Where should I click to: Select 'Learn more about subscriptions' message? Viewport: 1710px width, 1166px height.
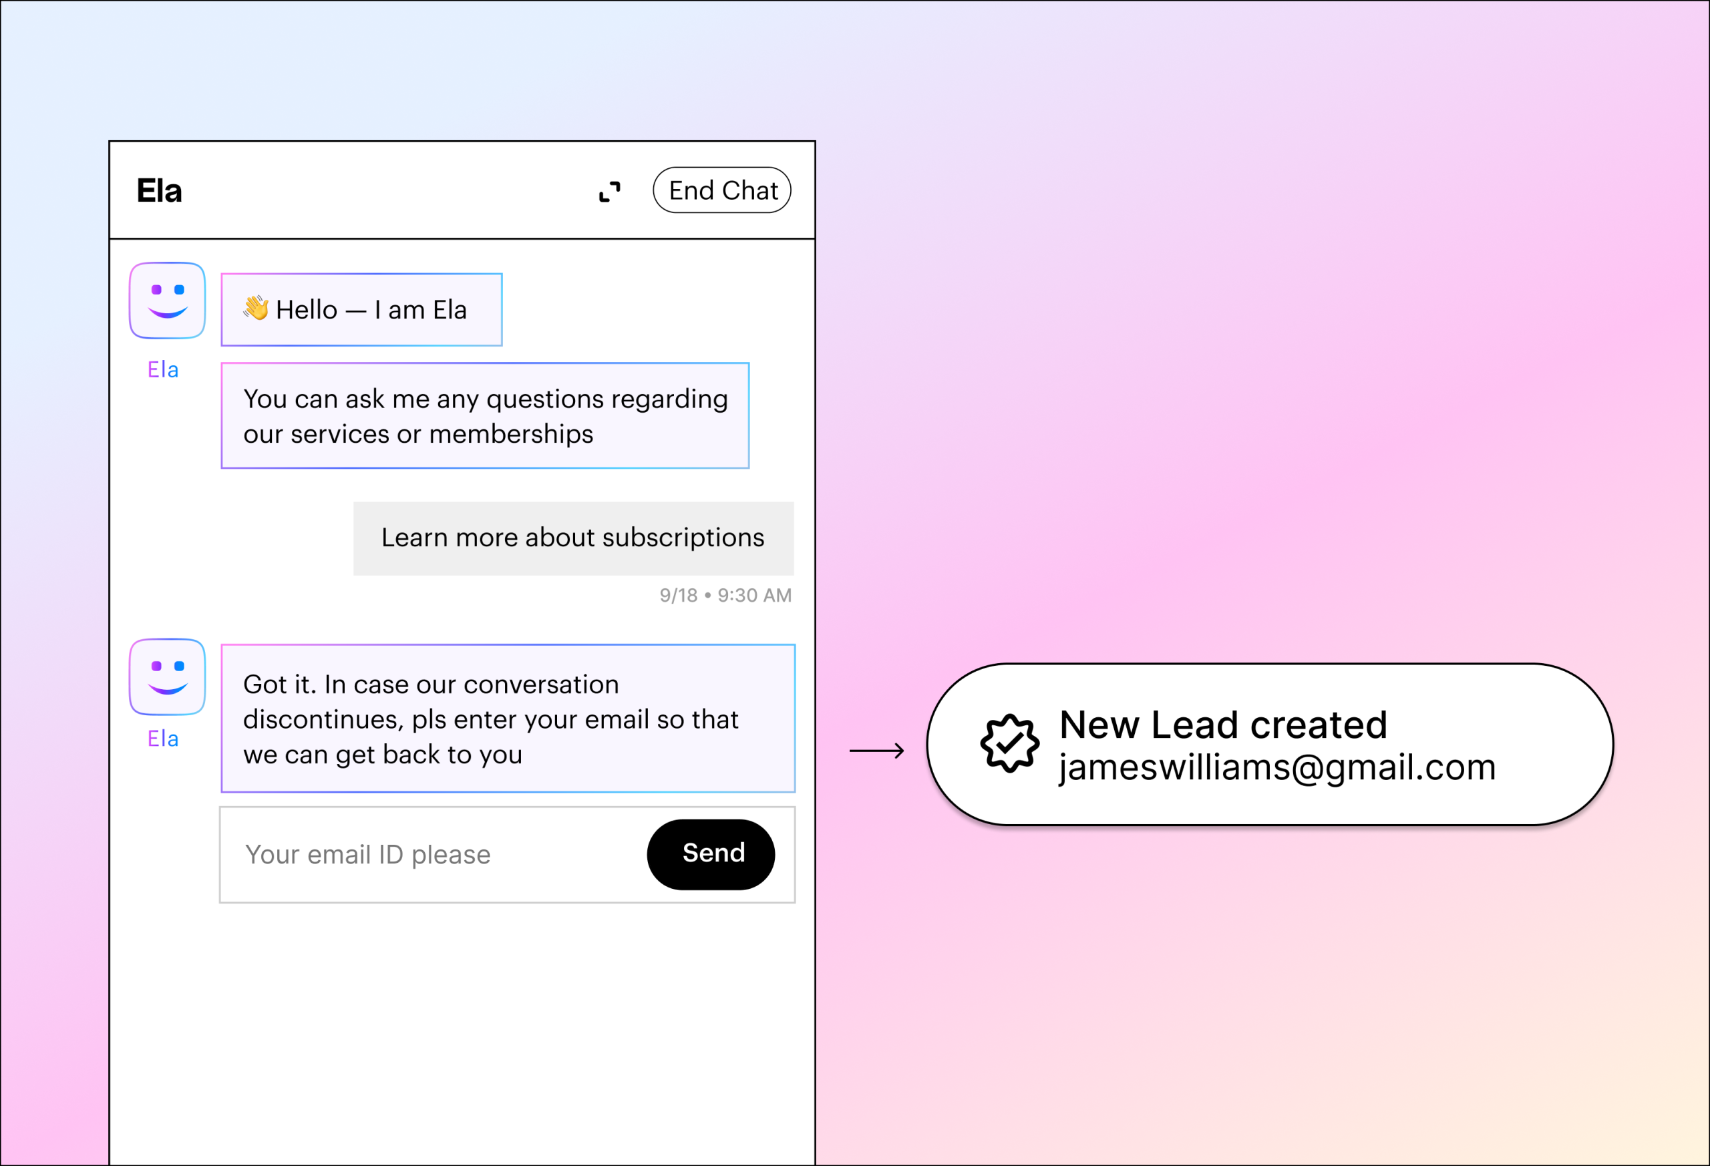pos(572,538)
